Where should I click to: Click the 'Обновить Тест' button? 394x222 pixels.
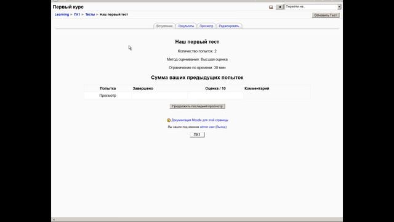coord(326,15)
